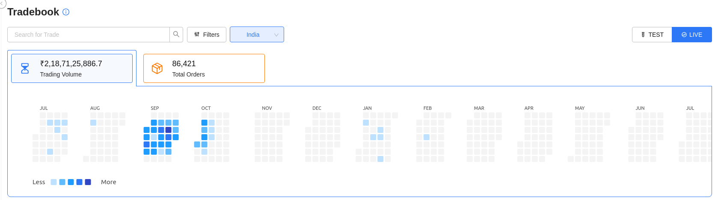The image size is (718, 200).
Task: Expand the dropdown chevron next to India
Action: (x=276, y=35)
